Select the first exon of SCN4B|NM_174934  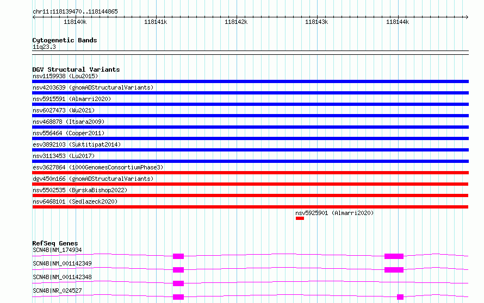(x=178, y=256)
